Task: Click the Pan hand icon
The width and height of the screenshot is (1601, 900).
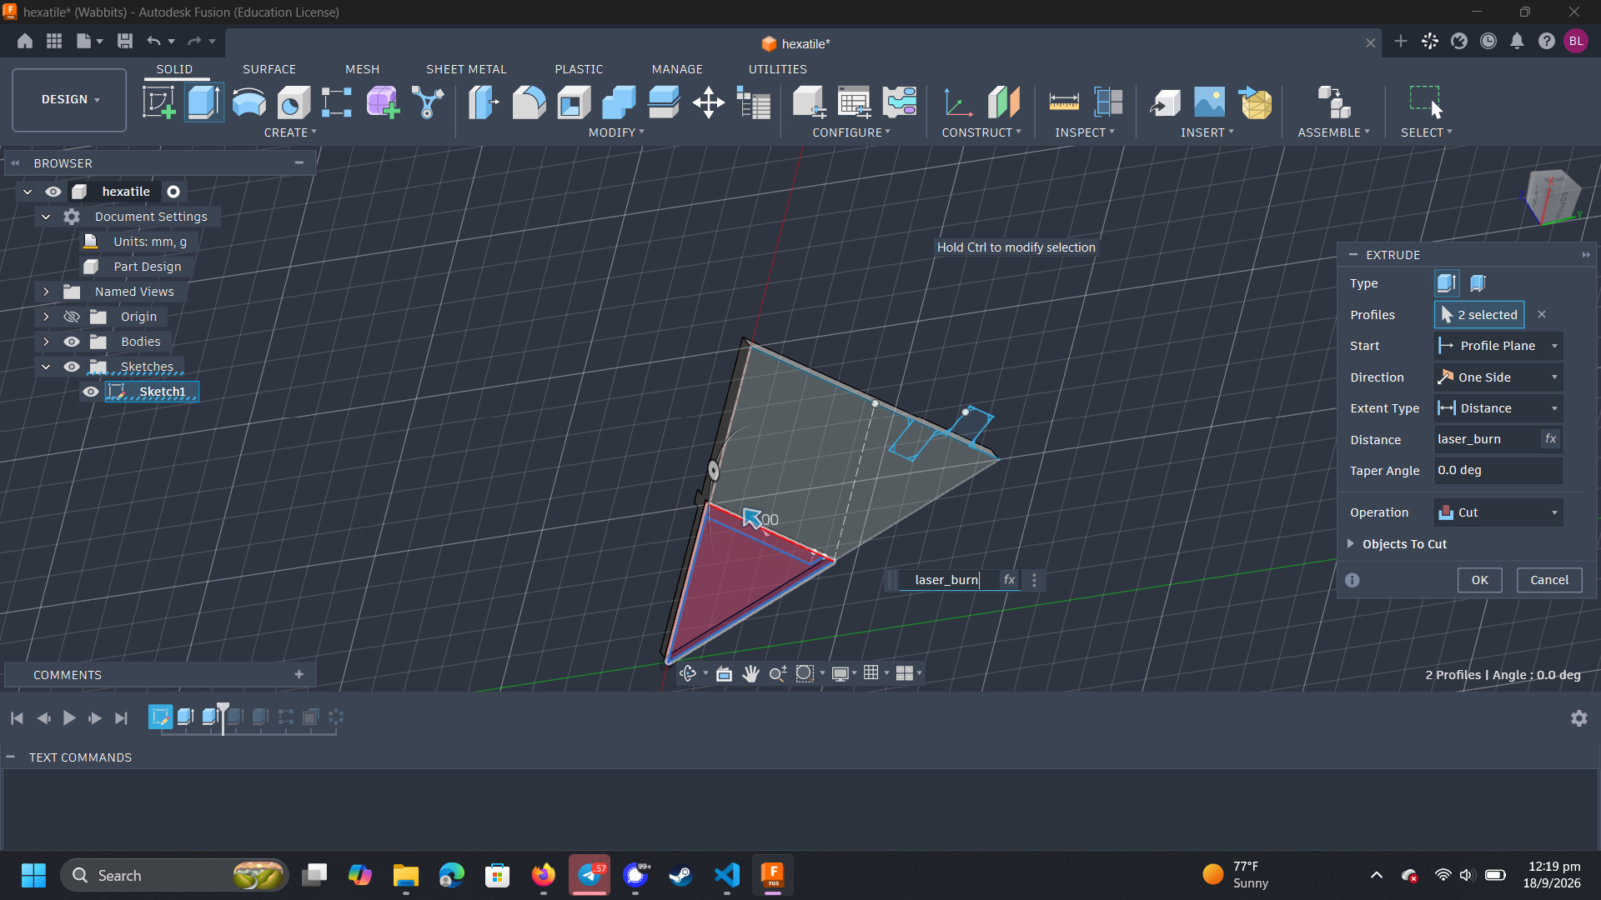Action: pyautogui.click(x=750, y=673)
